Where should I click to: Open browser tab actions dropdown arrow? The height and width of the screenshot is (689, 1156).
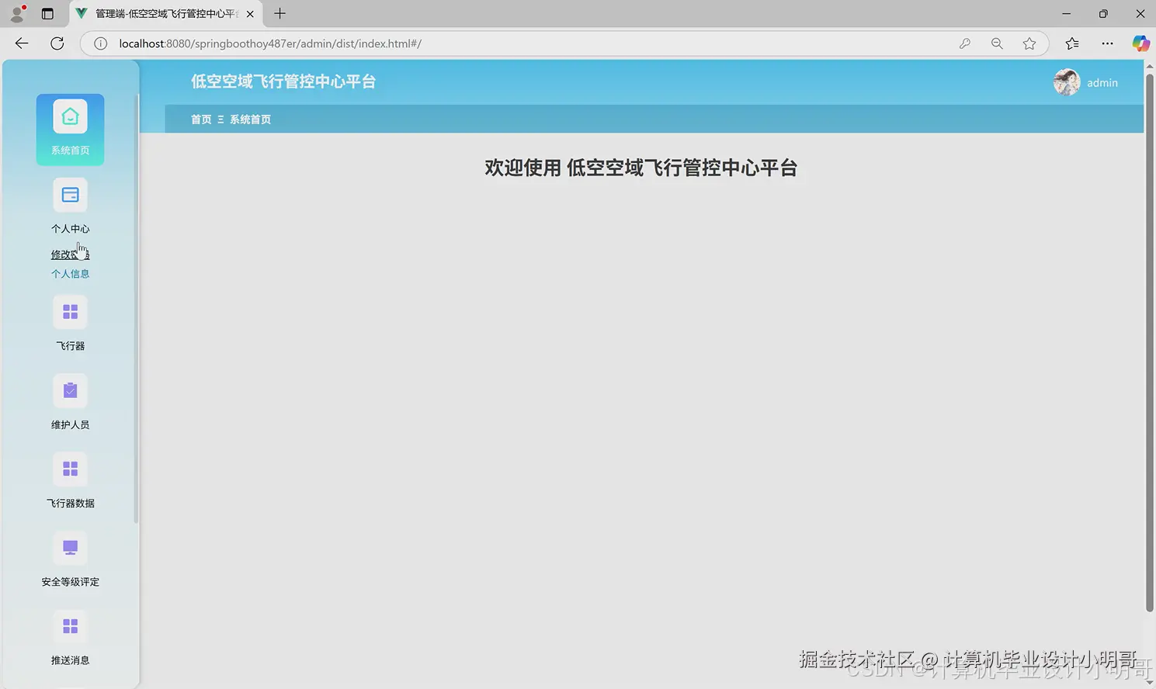(48, 13)
